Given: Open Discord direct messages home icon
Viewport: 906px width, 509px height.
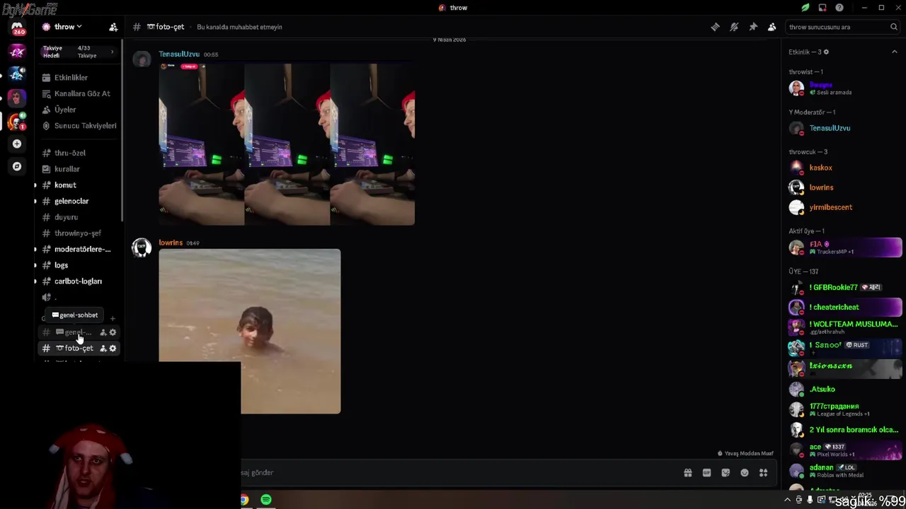Looking at the screenshot, I should (17, 28).
